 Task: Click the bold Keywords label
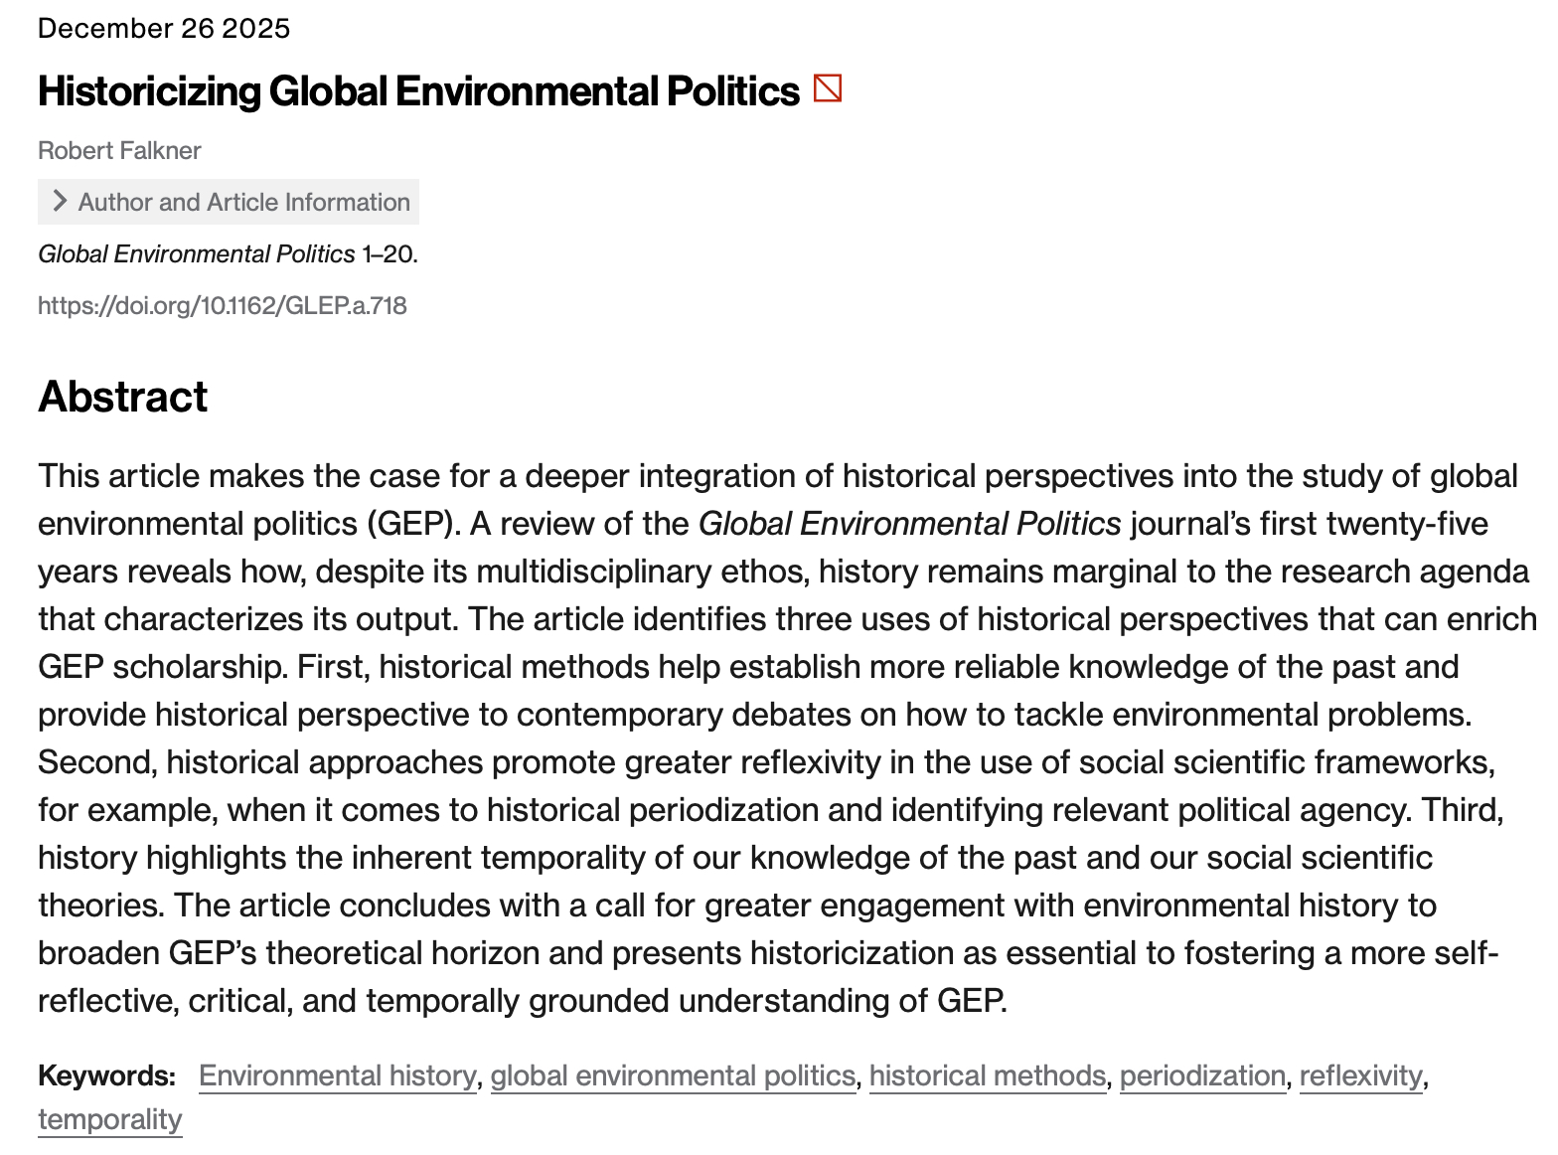106,1075
